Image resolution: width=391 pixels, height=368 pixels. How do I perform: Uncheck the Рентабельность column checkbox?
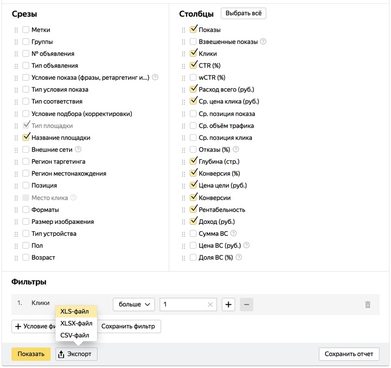pyautogui.click(x=193, y=209)
